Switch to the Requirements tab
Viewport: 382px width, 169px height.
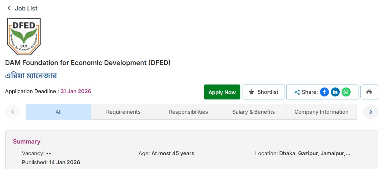[x=123, y=112]
